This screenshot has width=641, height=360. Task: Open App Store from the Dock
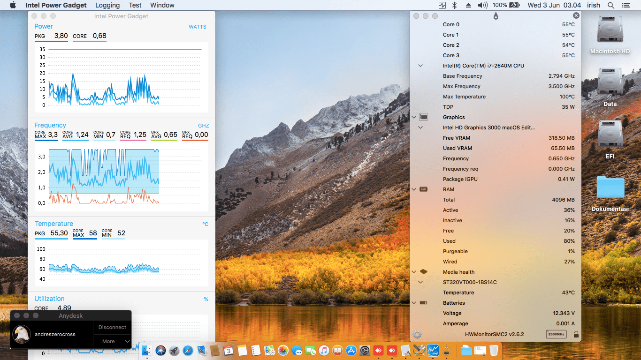351,350
